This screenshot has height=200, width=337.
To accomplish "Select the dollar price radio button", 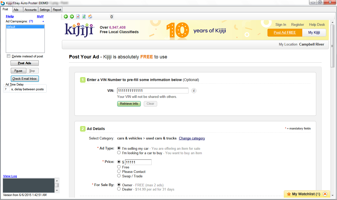I will coord(119,162).
